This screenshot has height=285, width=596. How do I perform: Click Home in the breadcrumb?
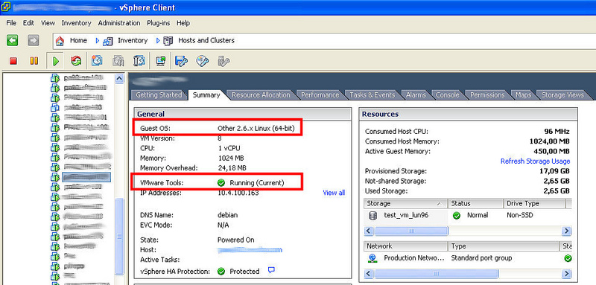(78, 40)
